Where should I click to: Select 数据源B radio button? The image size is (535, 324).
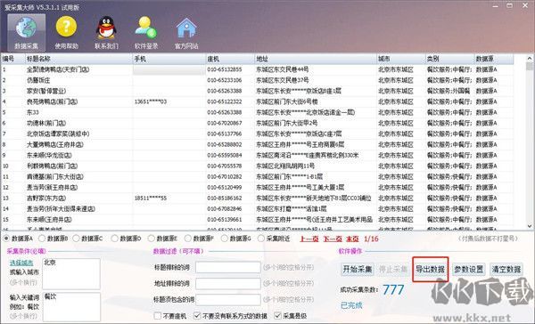click(x=42, y=239)
